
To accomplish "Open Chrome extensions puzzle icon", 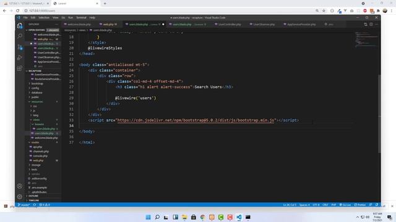I will pyautogui.click(x=378, y=10).
